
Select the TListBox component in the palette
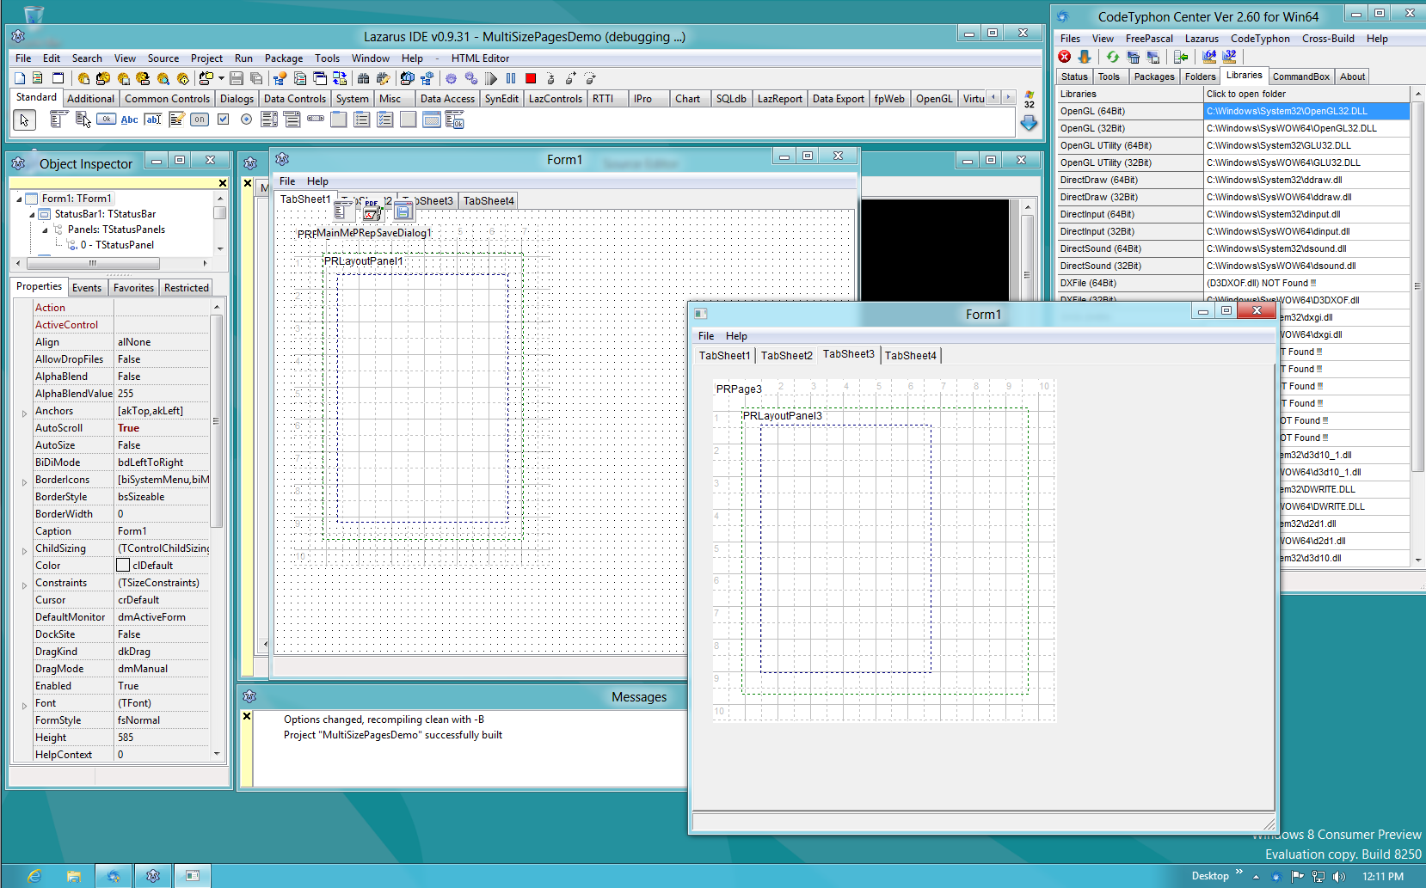pos(269,119)
